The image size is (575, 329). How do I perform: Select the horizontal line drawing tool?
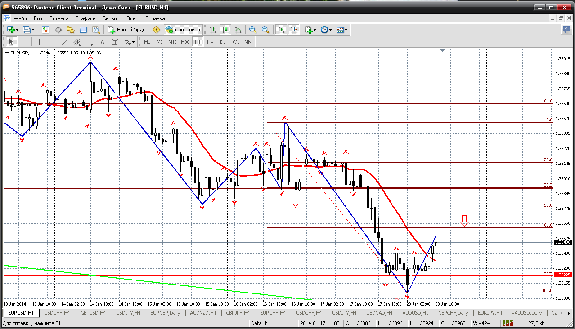click(x=52, y=42)
